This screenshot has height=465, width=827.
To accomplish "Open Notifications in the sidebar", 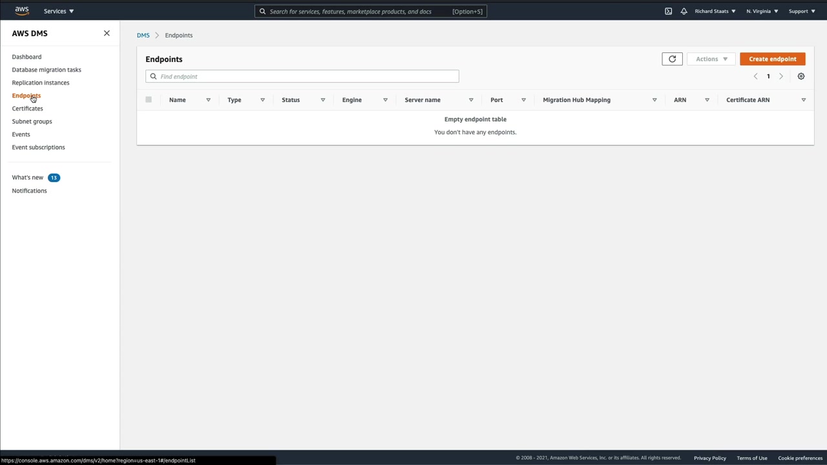I will tap(29, 191).
